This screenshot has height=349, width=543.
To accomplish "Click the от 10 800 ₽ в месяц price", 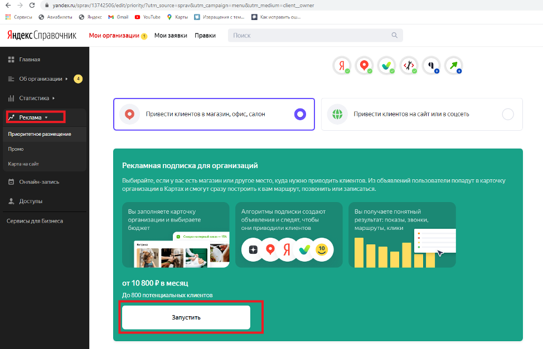I will click(x=155, y=283).
